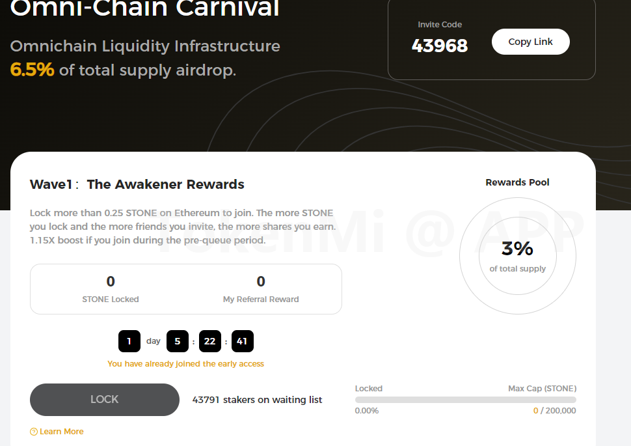Viewport: 631px width, 446px height.
Task: Click the early access joined notice
Action: pyautogui.click(x=185, y=364)
